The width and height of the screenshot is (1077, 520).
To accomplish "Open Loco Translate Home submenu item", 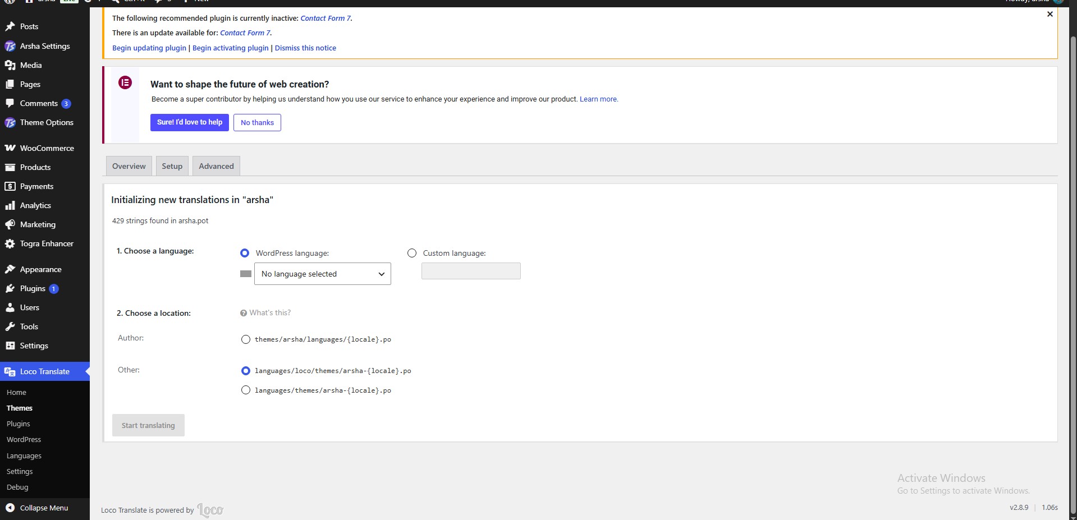I will pyautogui.click(x=16, y=392).
